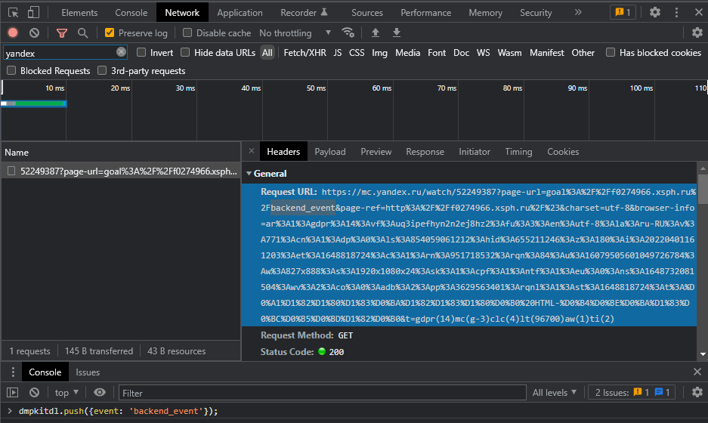Enable Hide data URLs checkbox

(x=185, y=52)
